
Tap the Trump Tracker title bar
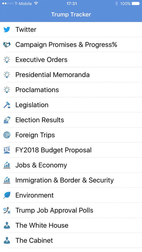click(x=71, y=14)
